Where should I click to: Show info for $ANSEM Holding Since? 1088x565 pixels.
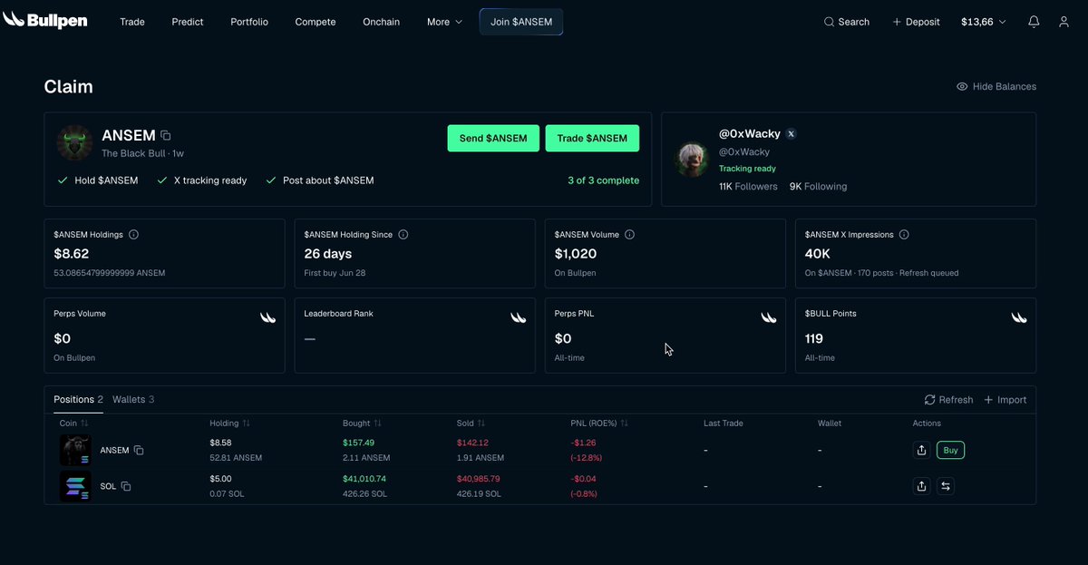pos(403,234)
